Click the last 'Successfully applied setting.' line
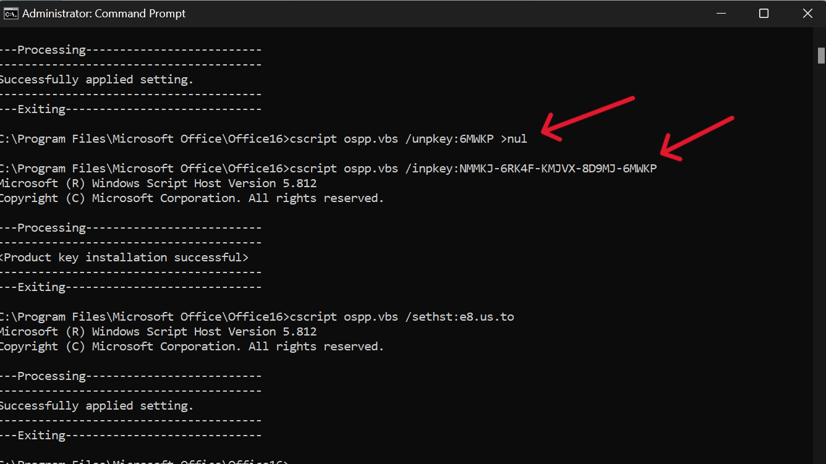826x464 pixels. tap(97, 406)
